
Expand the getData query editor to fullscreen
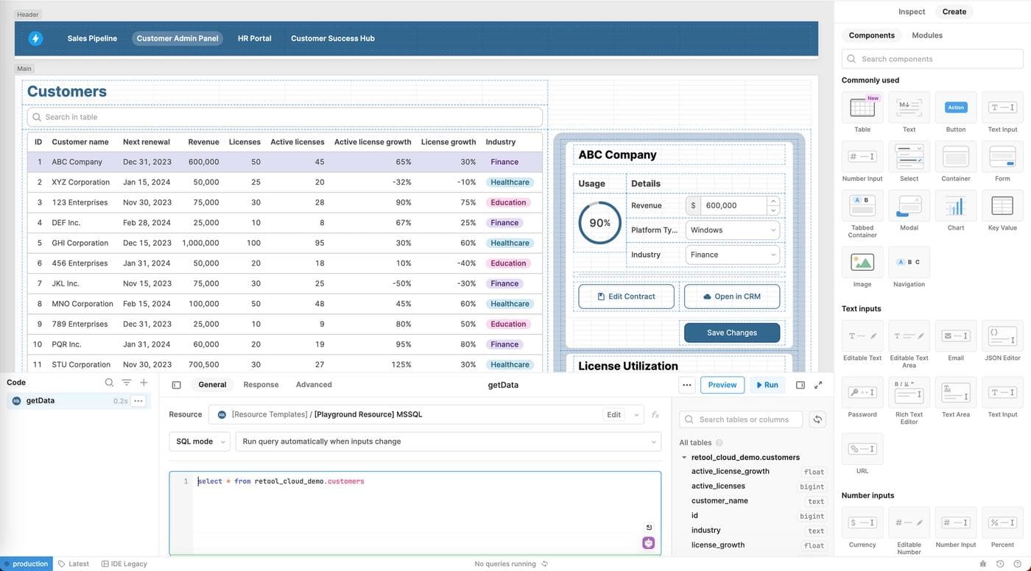pos(819,384)
